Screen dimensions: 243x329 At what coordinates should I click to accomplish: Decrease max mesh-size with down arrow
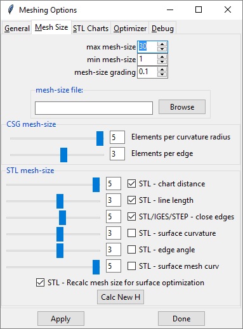[x=162, y=49]
